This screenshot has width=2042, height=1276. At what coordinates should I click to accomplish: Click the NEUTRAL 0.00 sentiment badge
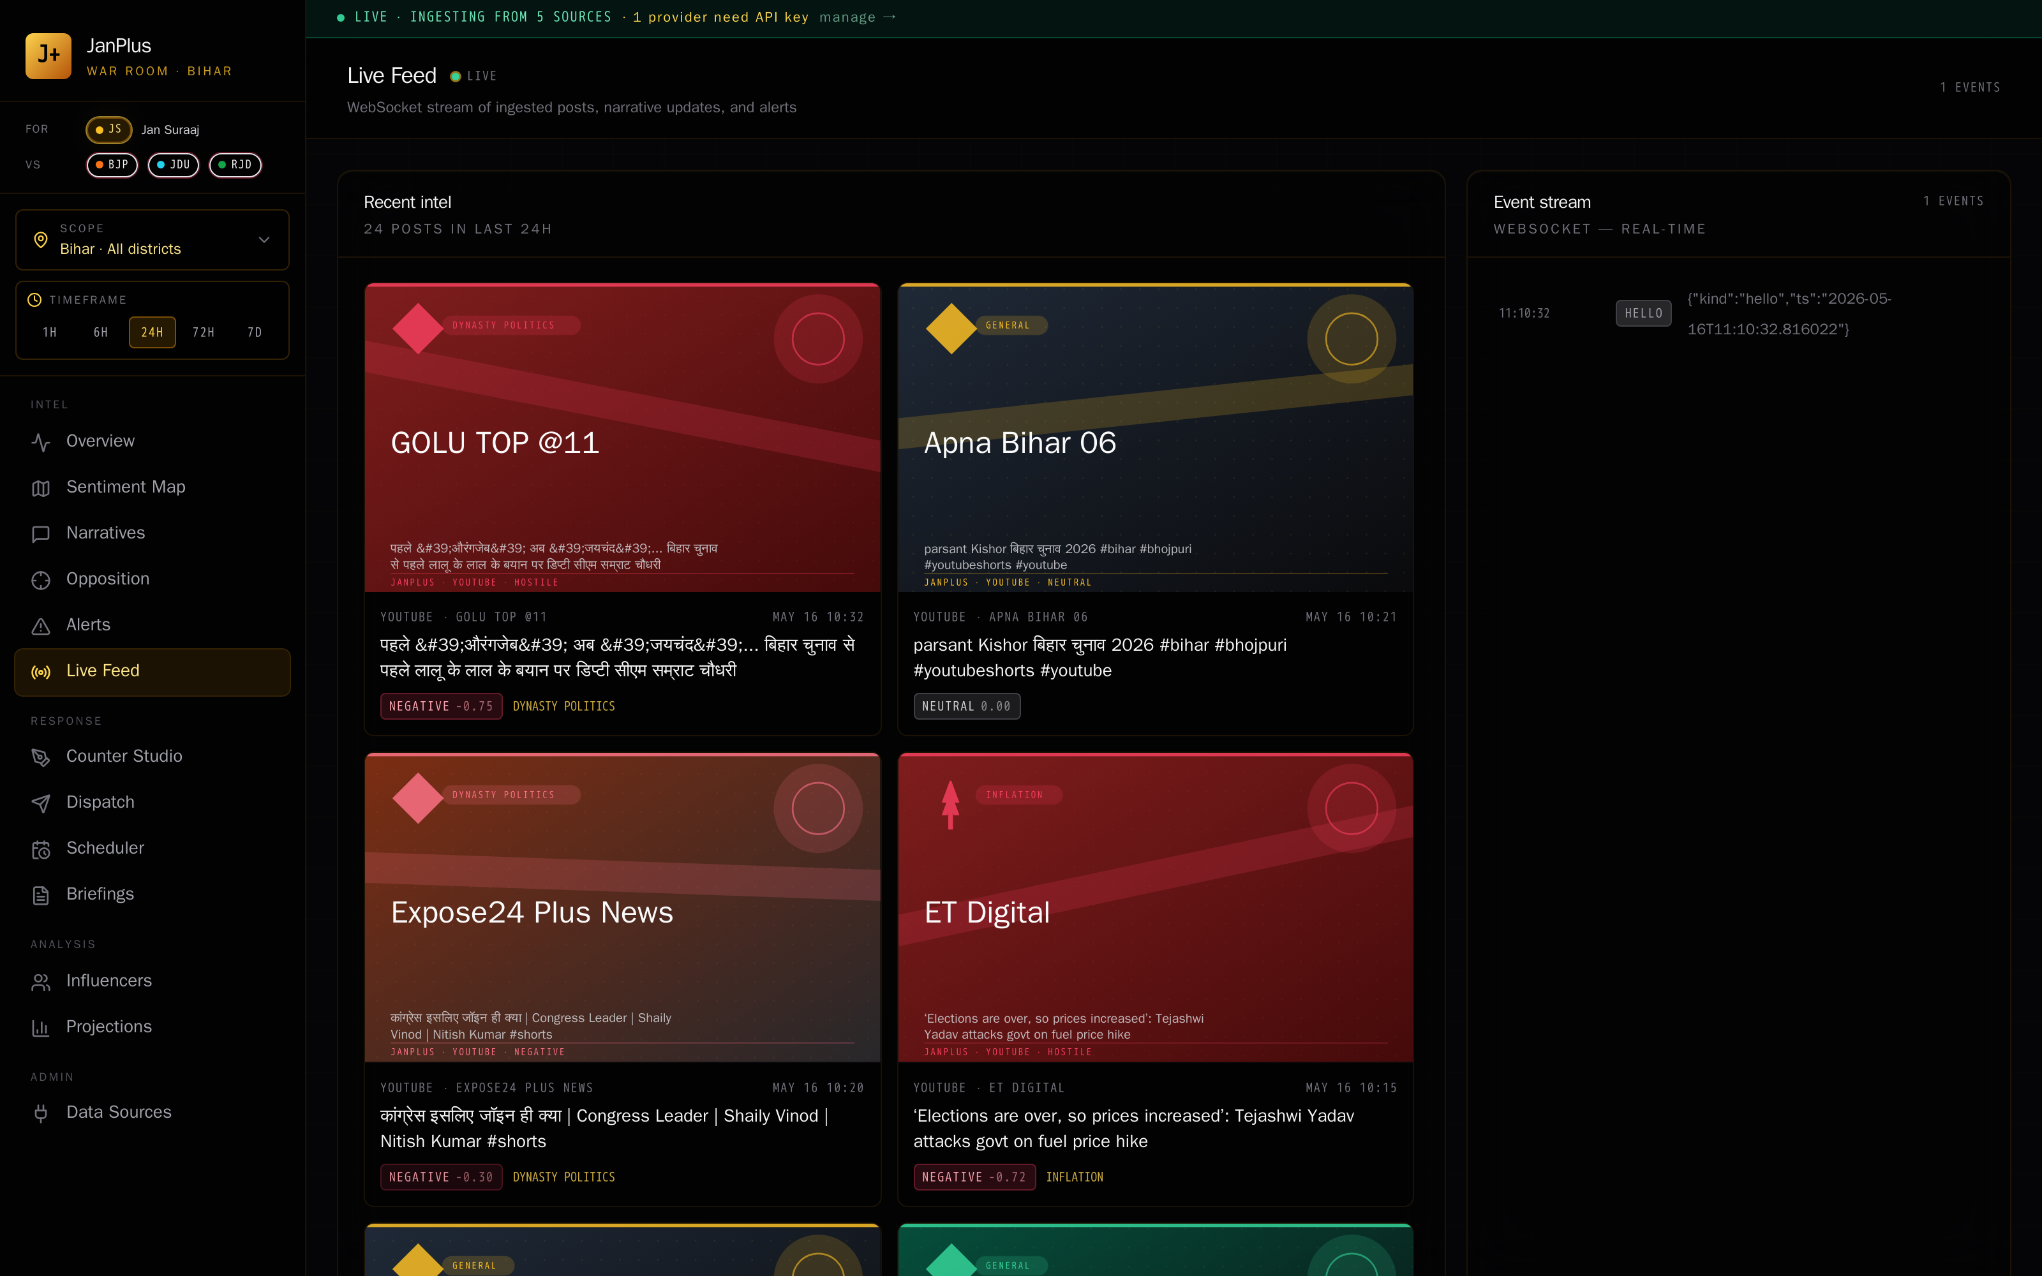(x=966, y=706)
